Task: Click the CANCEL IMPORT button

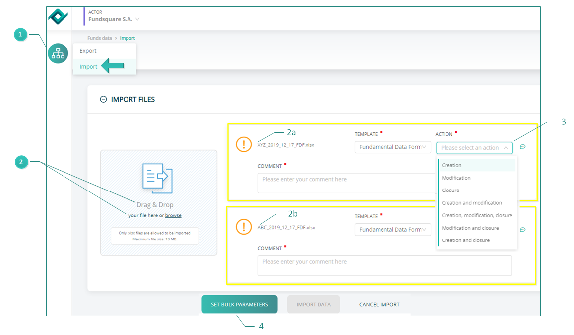Action: [379, 304]
